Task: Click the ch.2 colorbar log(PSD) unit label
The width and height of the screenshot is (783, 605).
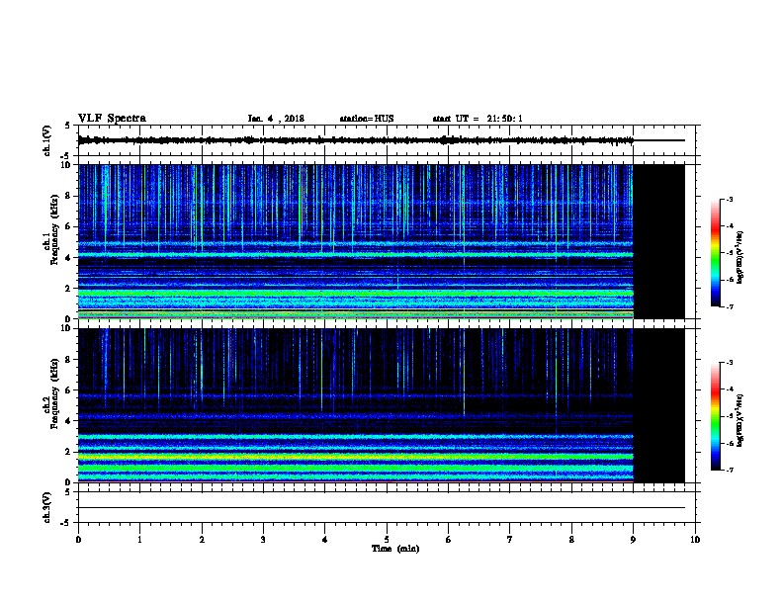Action: [x=739, y=420]
